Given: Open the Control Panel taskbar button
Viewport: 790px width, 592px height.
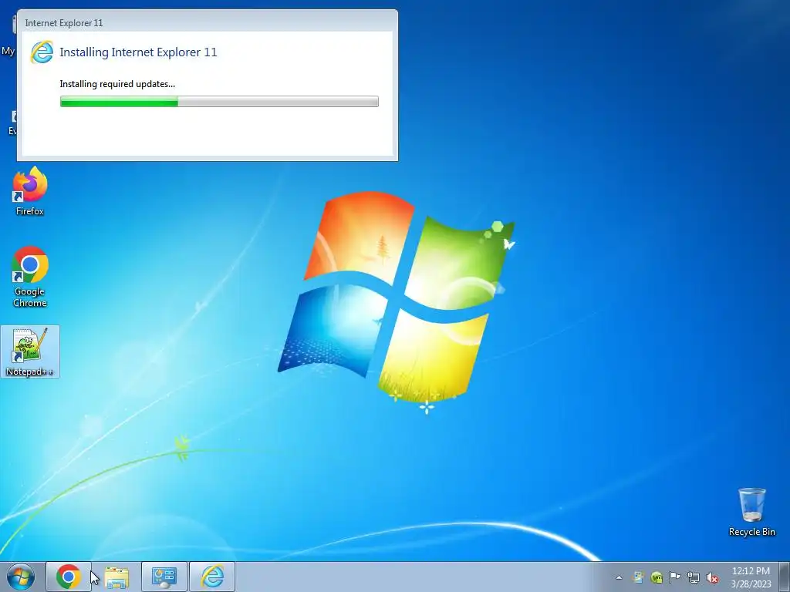Looking at the screenshot, I should pos(164,577).
